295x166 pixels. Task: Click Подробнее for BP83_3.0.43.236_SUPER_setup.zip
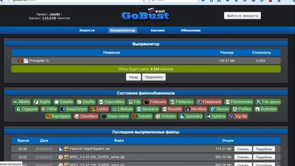pyautogui.click(x=264, y=157)
